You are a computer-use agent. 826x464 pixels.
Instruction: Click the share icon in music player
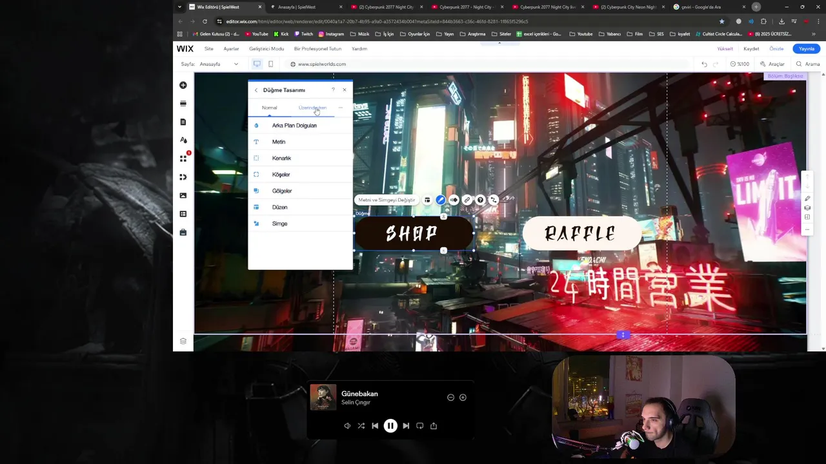[434, 425]
